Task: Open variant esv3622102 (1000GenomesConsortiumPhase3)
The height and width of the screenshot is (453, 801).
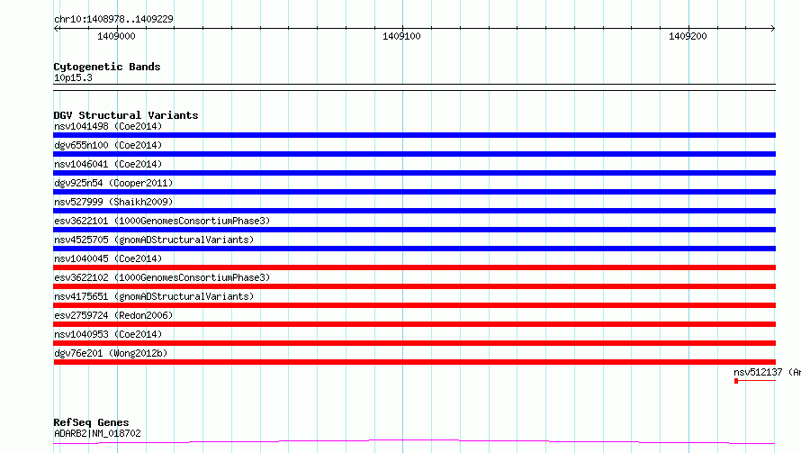Action: 162,277
